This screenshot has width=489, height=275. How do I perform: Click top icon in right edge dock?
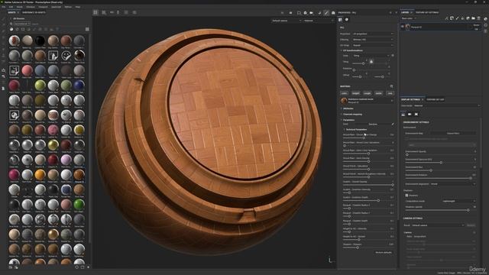click(x=486, y=19)
